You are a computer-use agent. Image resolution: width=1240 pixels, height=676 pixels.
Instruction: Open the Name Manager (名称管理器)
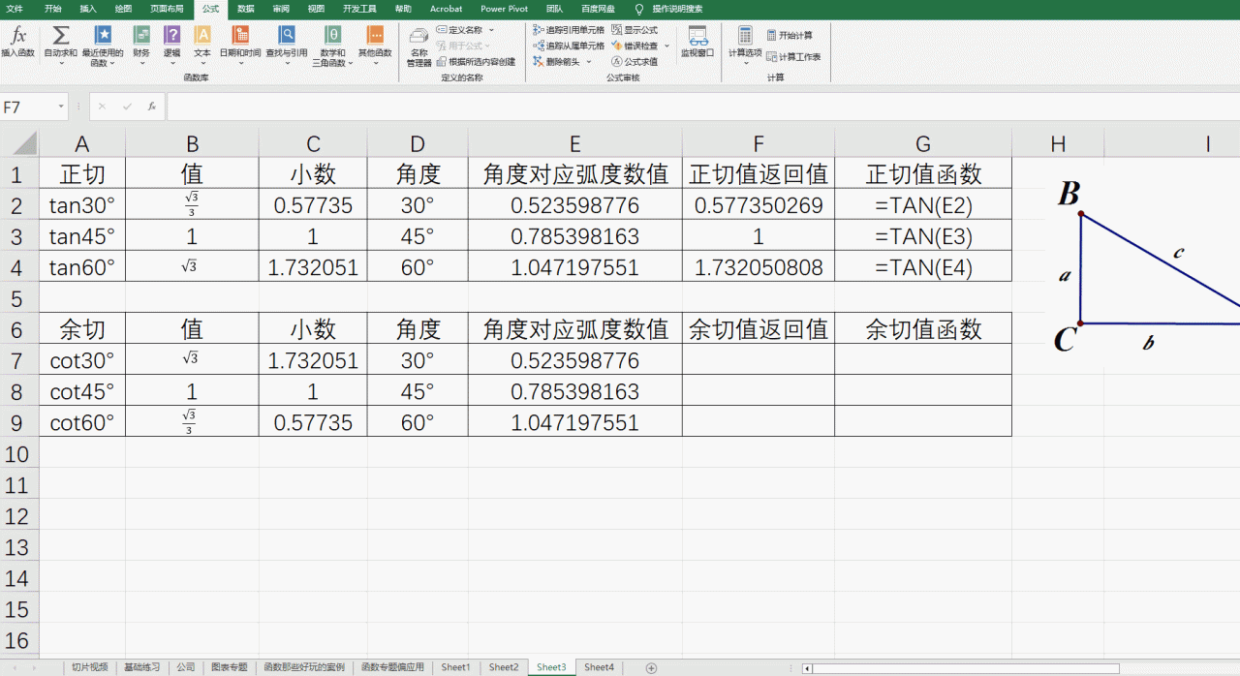pos(418,47)
